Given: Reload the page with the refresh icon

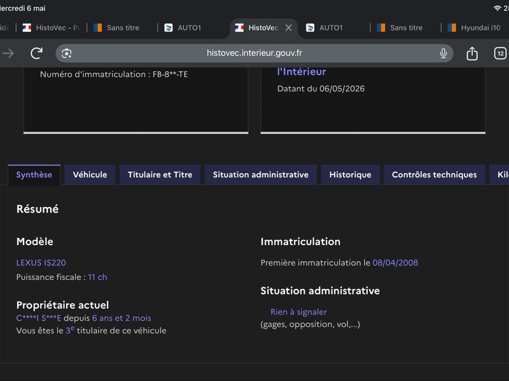Looking at the screenshot, I should [x=37, y=53].
